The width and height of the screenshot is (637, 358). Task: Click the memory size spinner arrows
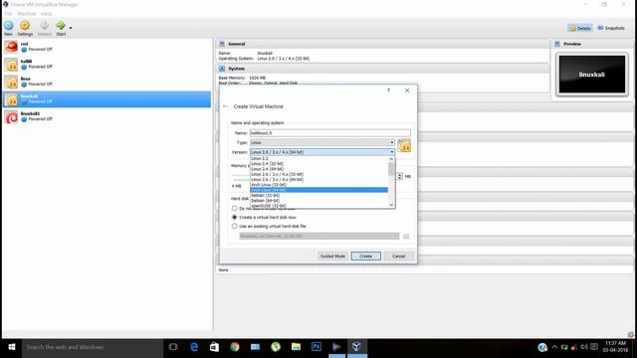400,176
